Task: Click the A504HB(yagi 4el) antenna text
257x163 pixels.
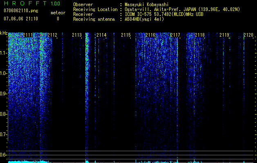Action: click(x=144, y=19)
